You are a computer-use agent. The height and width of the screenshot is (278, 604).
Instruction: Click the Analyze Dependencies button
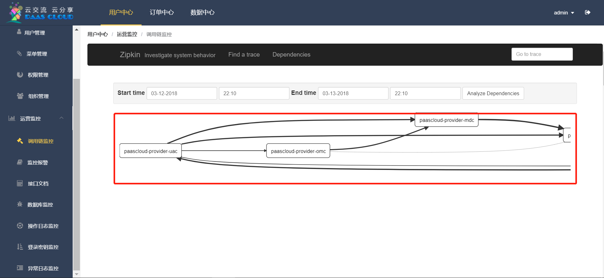493,93
